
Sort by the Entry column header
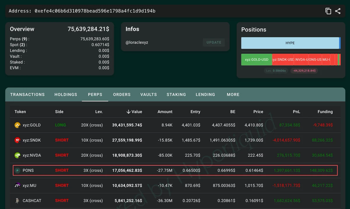(x=195, y=112)
